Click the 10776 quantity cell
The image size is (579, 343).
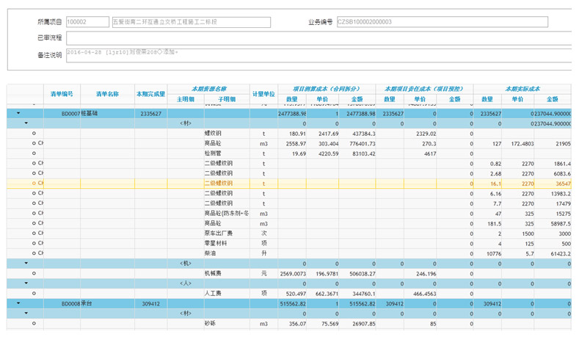[x=487, y=253]
